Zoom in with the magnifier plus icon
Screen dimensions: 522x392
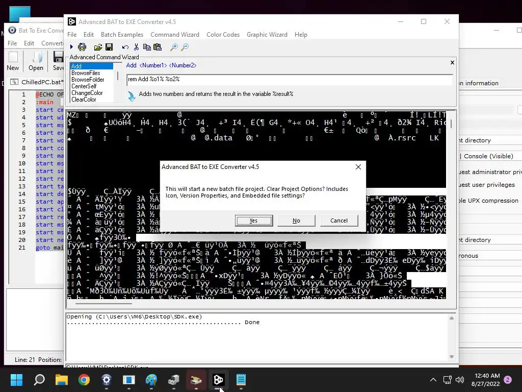coord(174,47)
